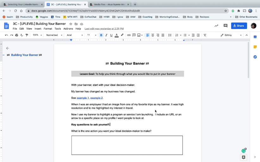
Task: Close the document outline with back arrow
Action: 8,48
